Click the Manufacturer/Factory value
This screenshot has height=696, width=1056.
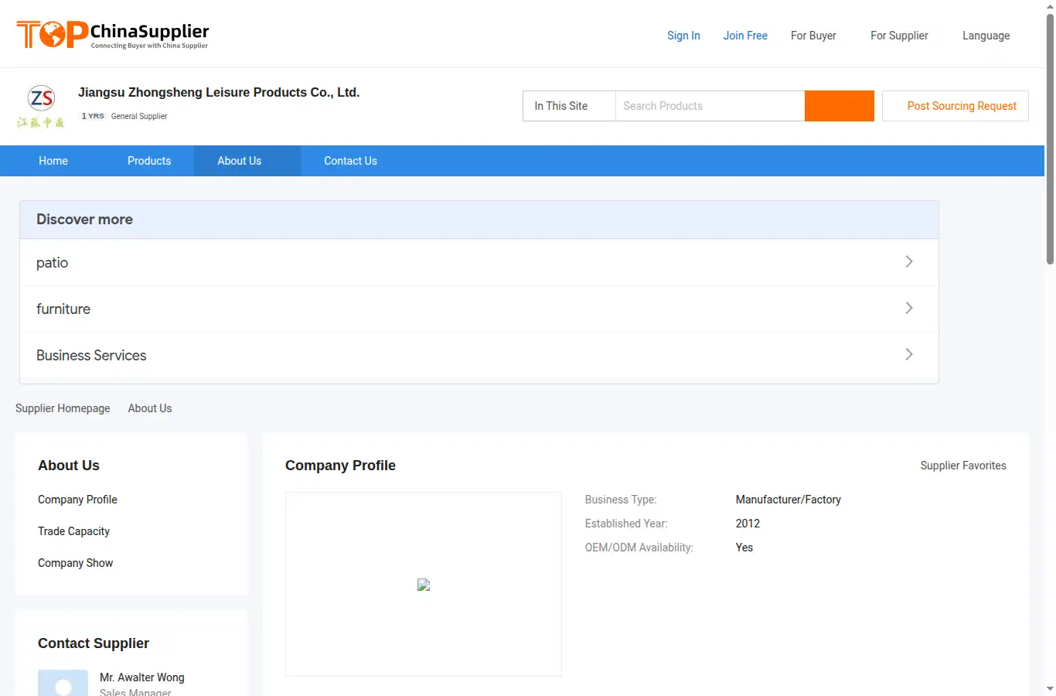coord(789,500)
